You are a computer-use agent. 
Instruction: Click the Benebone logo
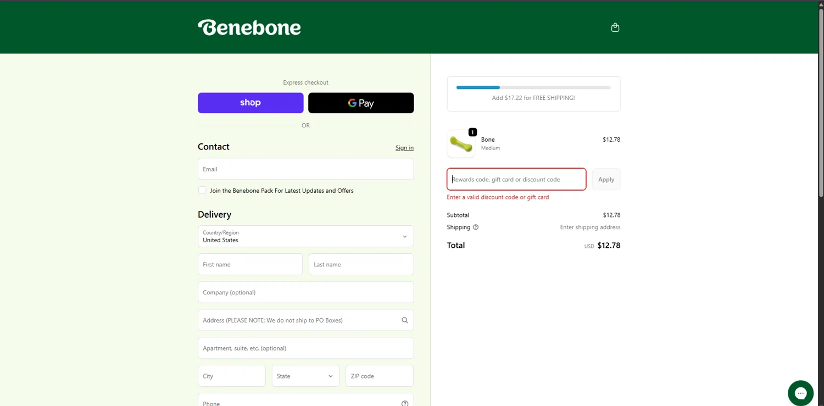249,27
